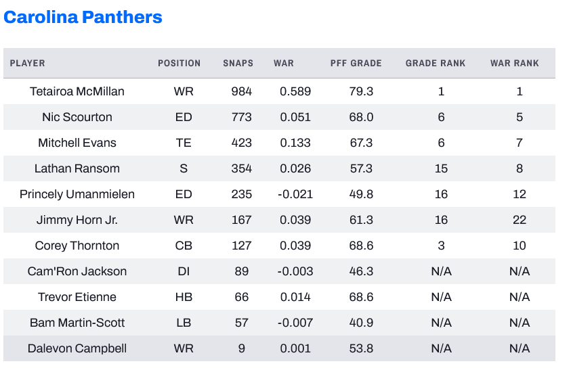Click Princely Umanmielen player name
This screenshot has width=571, height=370.
77,194
